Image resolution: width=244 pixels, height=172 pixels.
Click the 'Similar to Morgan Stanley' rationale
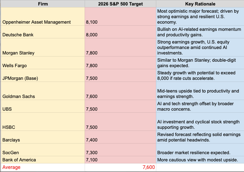(x=200, y=63)
